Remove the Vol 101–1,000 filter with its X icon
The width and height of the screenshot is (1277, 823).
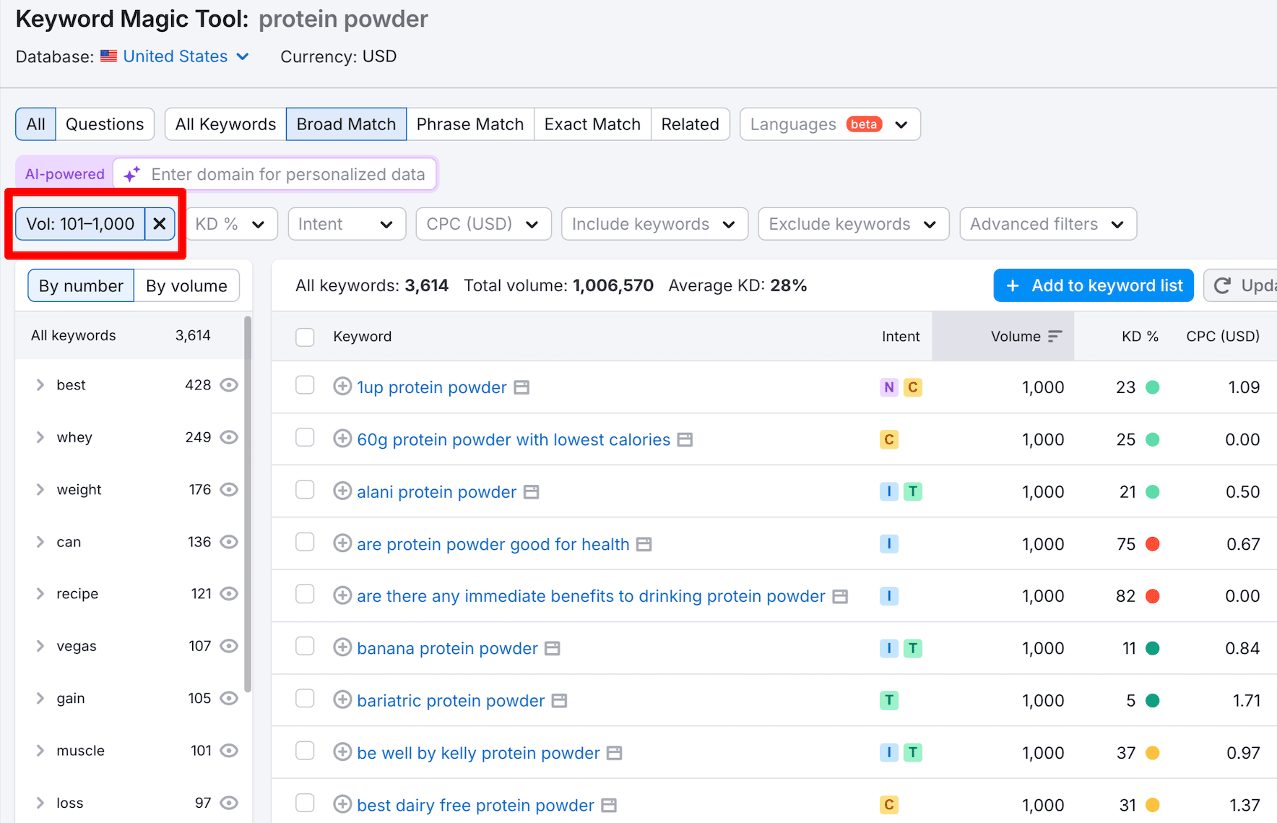click(x=160, y=224)
